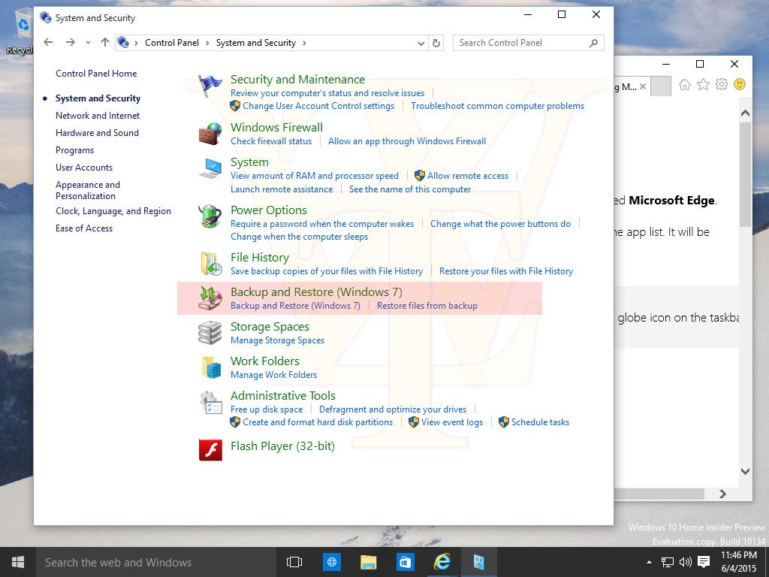Go back with the left arrow button
The width and height of the screenshot is (769, 577).
[x=48, y=43]
